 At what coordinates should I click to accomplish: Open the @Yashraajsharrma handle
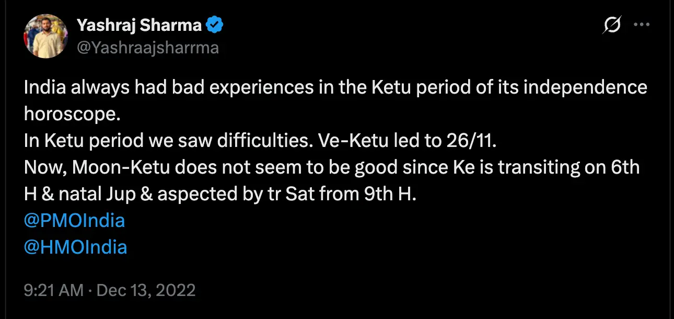pos(148,48)
